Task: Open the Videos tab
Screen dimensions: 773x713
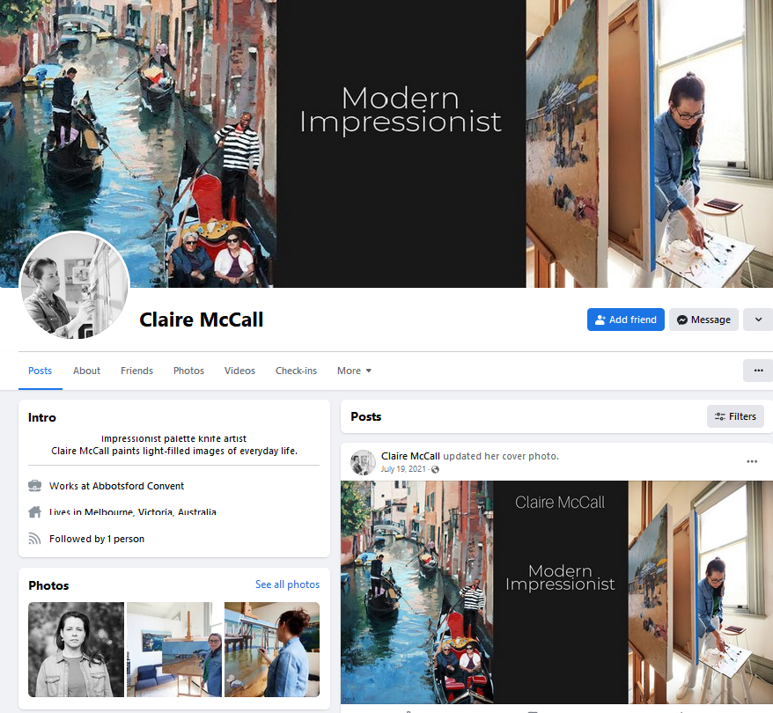Action: click(239, 371)
